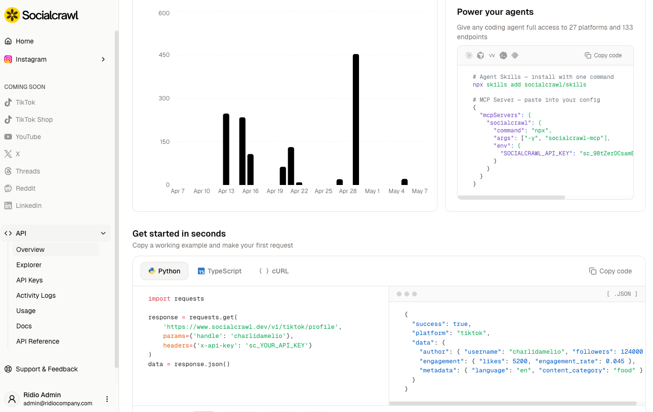This screenshot has width=653, height=412.
Task: Click the [ .JSON ] label
Action: coord(622,294)
